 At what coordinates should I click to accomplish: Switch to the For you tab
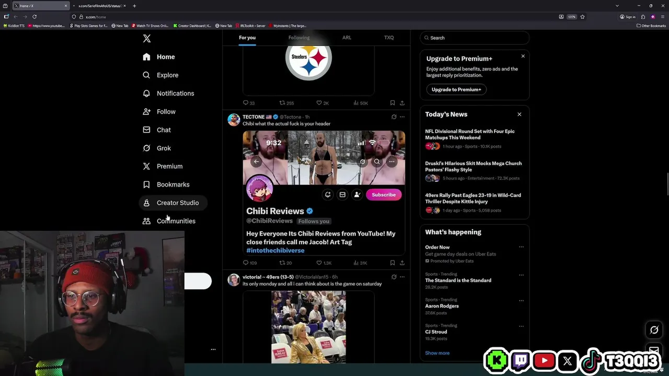click(247, 38)
